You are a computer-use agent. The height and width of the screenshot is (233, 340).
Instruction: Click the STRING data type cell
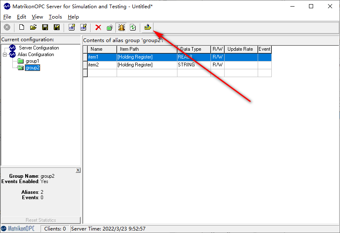click(x=194, y=65)
